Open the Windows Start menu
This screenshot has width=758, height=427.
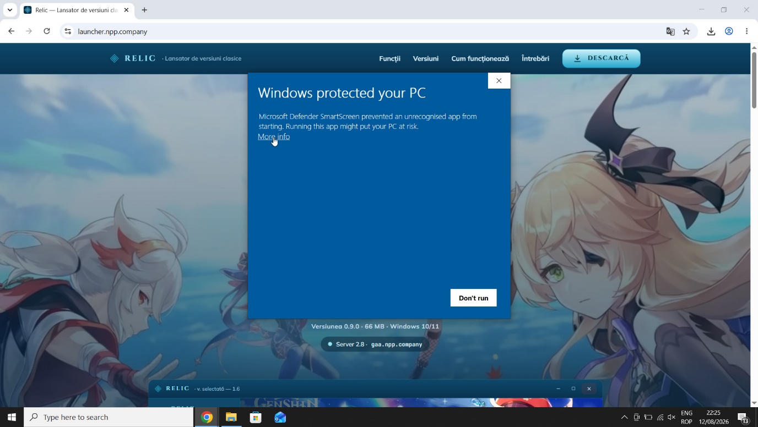click(x=12, y=417)
